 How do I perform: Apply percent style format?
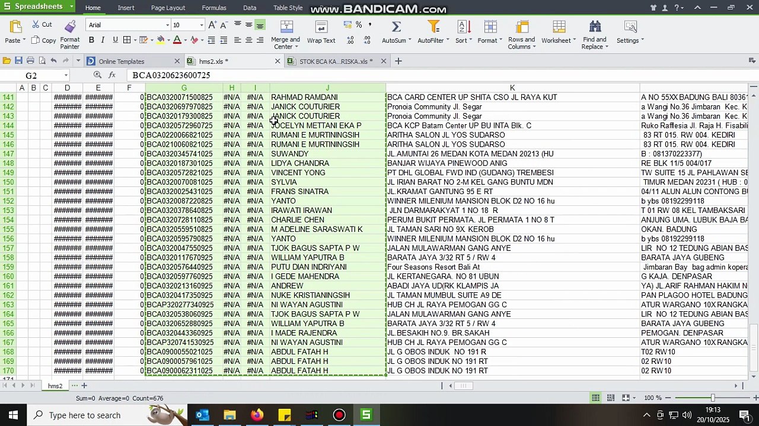pyautogui.click(x=359, y=25)
